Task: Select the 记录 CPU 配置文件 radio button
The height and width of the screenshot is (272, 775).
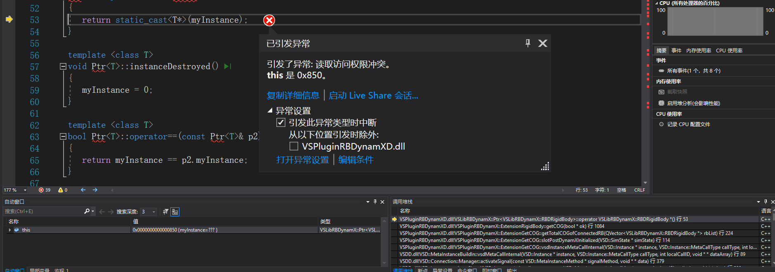Action: (x=661, y=124)
